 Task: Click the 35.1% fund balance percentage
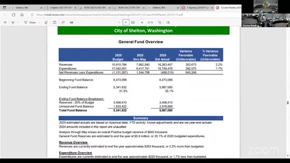[x=169, y=91]
